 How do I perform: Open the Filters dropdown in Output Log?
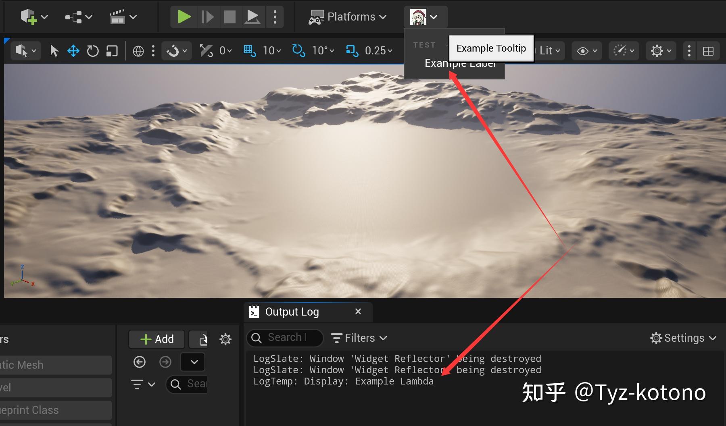coord(358,338)
